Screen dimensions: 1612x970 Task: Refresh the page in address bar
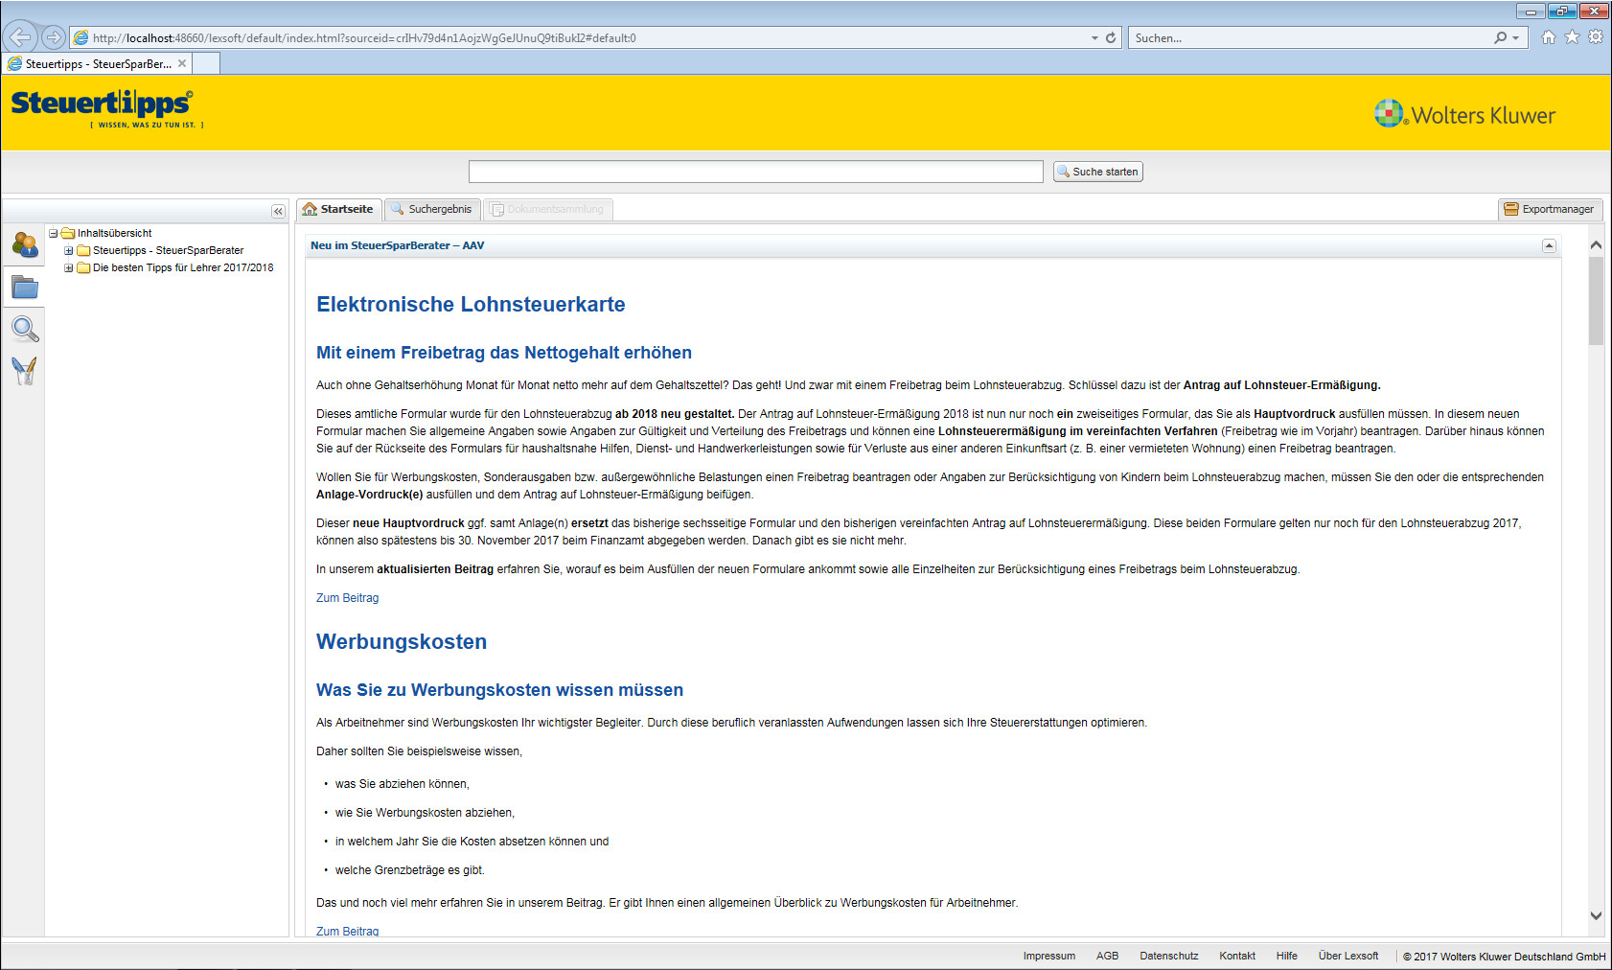1111,38
